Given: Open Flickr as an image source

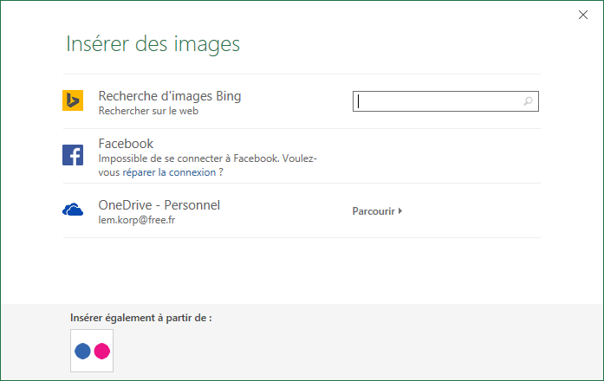Looking at the screenshot, I should click(92, 351).
